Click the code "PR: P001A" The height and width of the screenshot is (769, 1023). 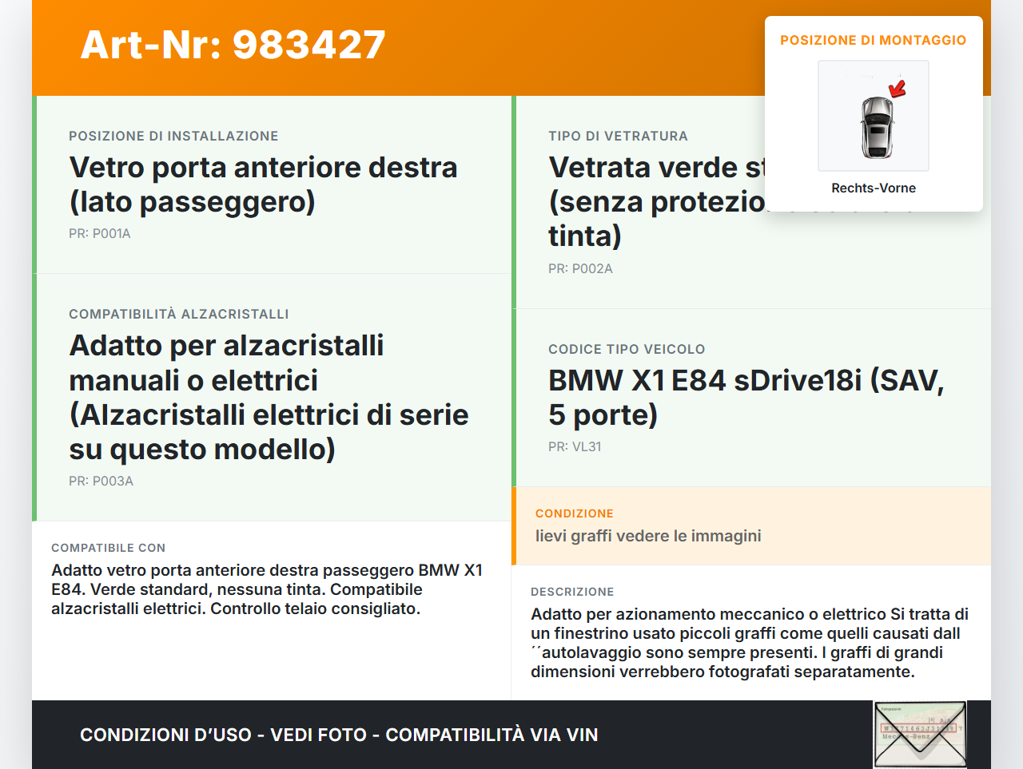click(x=100, y=234)
